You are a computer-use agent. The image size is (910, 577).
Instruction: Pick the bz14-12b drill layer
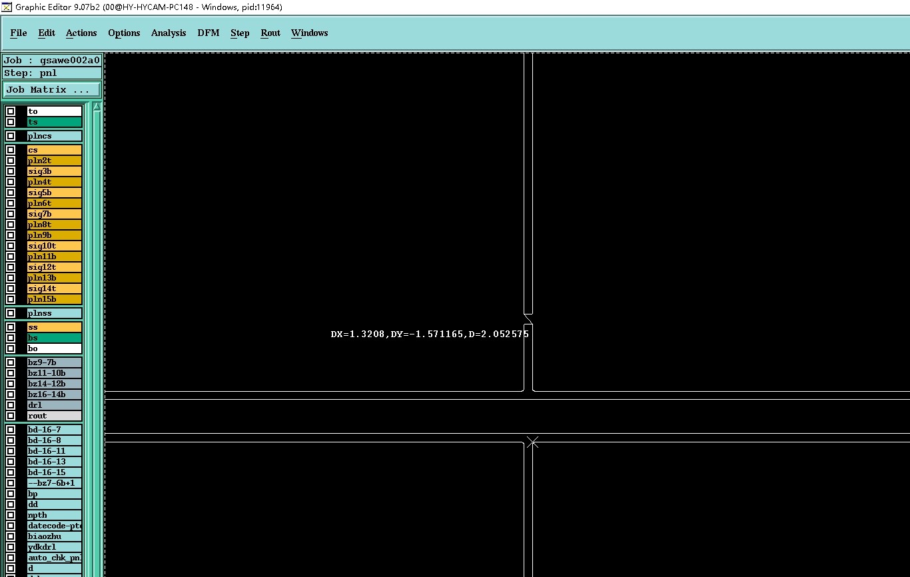click(x=55, y=384)
